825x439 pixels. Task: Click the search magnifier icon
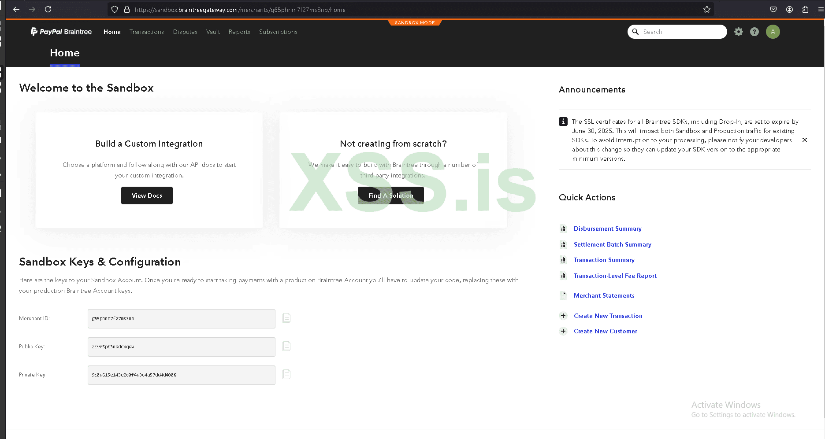click(635, 32)
